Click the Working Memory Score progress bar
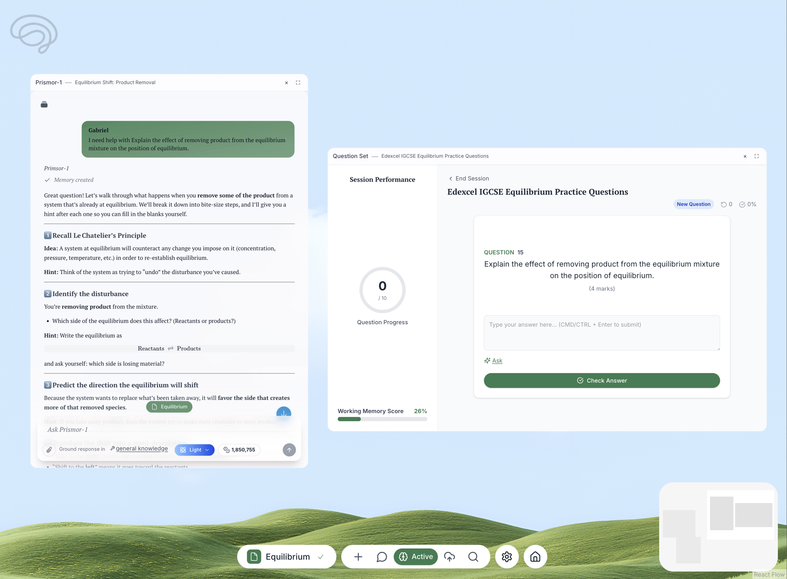Screen dimensions: 787x579 [x=382, y=419]
